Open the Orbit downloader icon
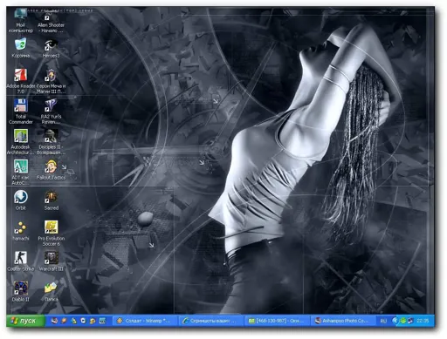Image resolution: width=447 pixels, height=339 pixels. tap(20, 200)
